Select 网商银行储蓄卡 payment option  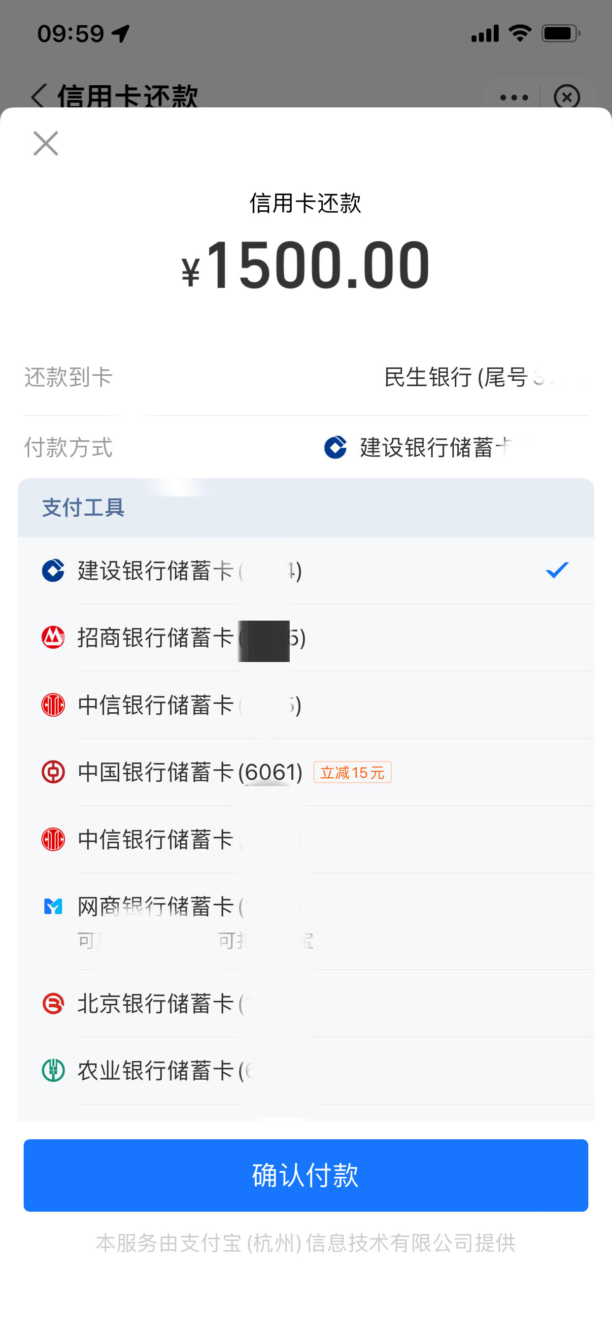pos(306,921)
